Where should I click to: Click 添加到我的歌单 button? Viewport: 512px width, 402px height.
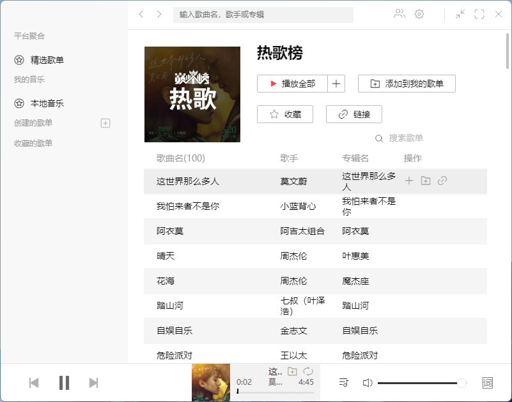[x=407, y=83]
